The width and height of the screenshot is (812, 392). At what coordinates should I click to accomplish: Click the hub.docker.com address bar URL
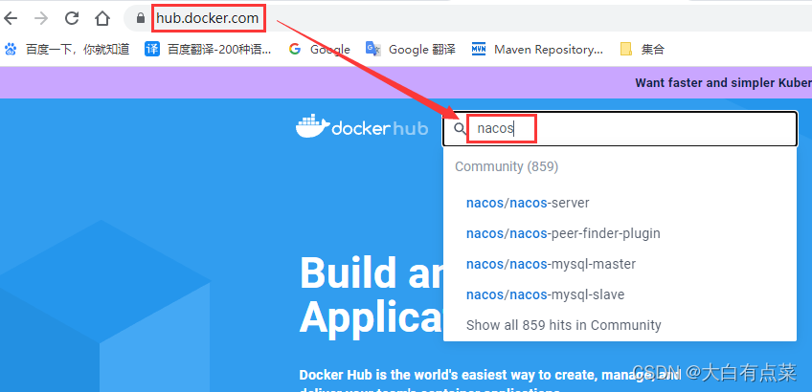[x=208, y=18]
